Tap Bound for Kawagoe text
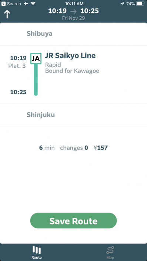The image size is (147, 261). [x=72, y=71]
